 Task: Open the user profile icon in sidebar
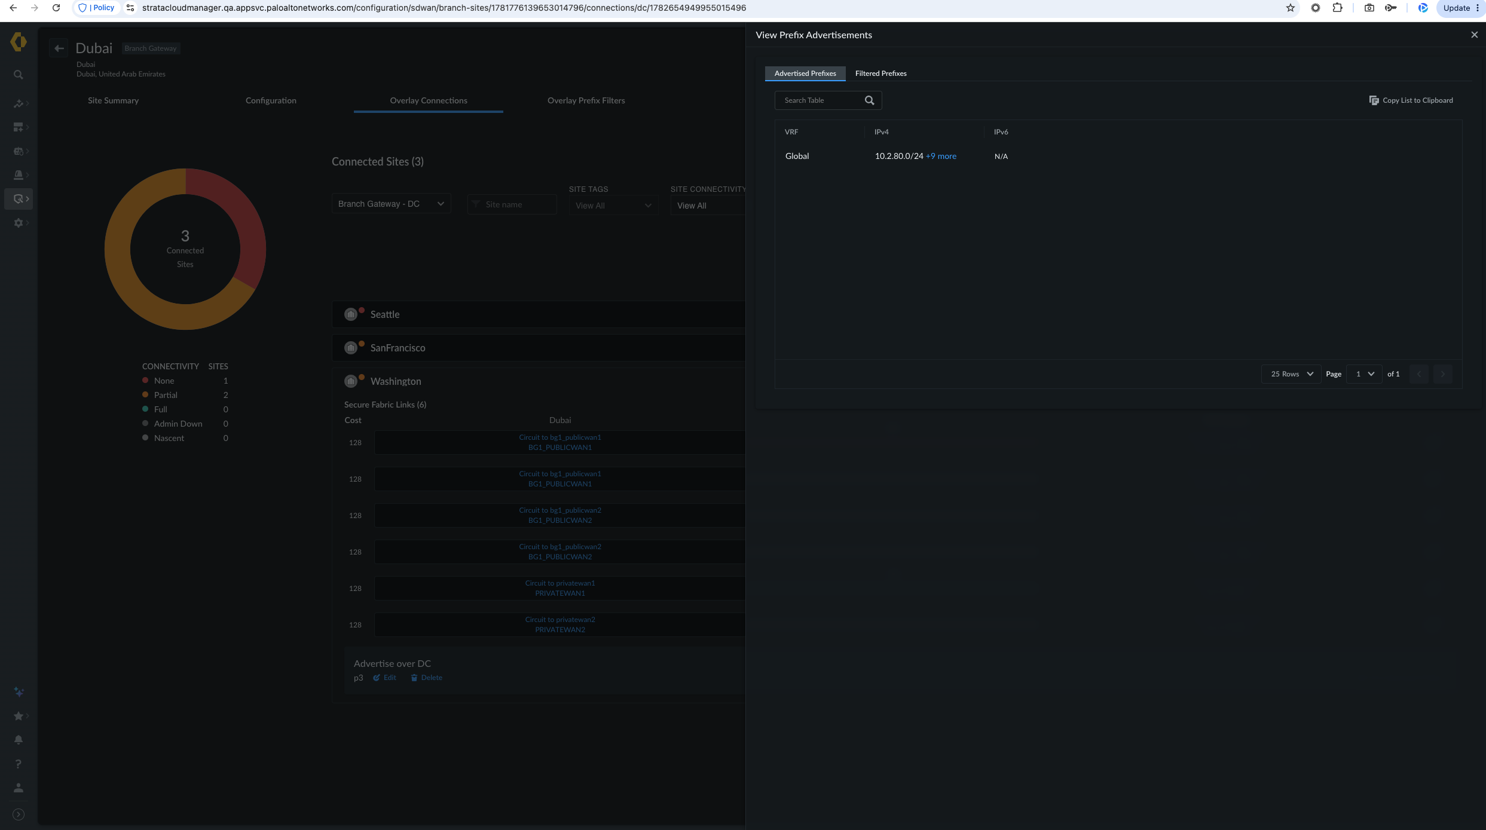click(19, 788)
